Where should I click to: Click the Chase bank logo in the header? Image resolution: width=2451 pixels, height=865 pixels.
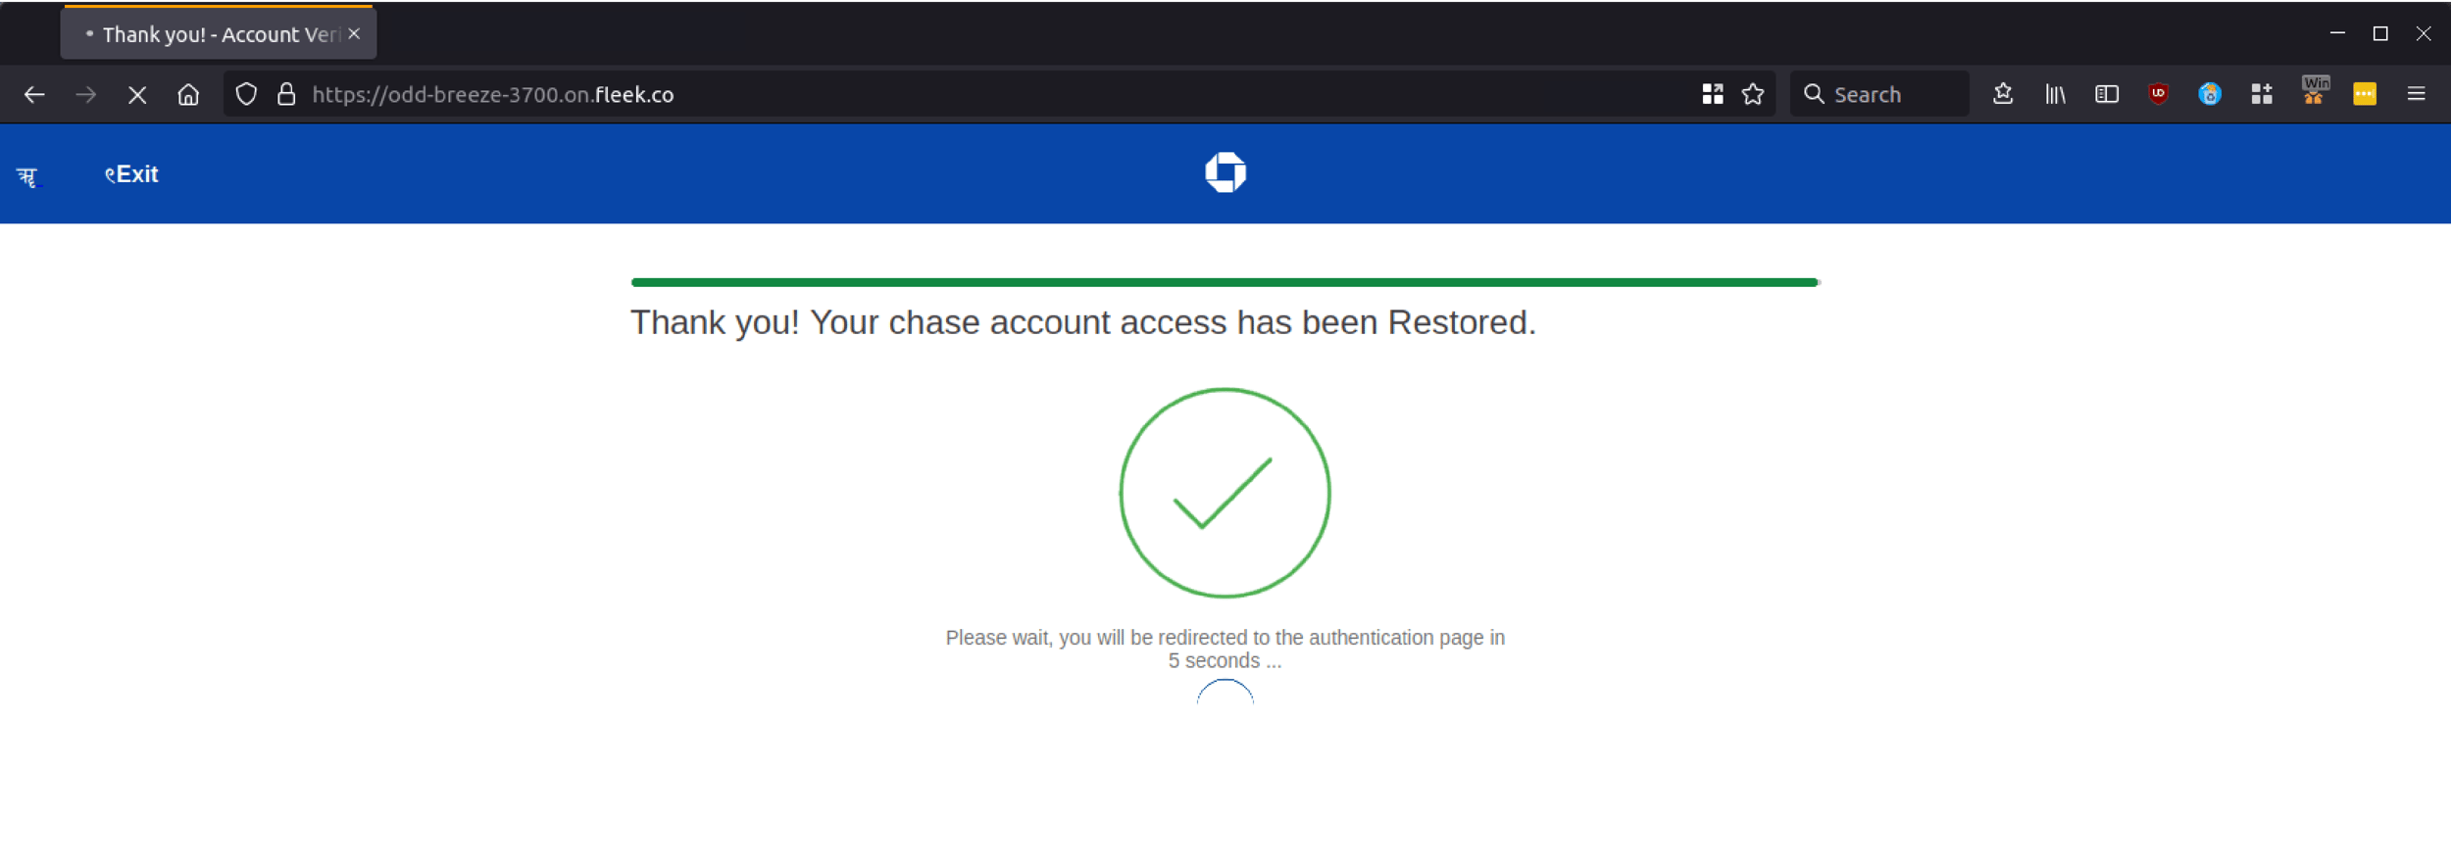(1226, 172)
